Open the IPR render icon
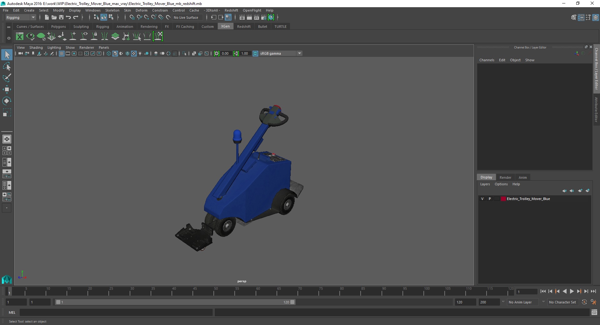600x325 pixels. [x=256, y=17]
